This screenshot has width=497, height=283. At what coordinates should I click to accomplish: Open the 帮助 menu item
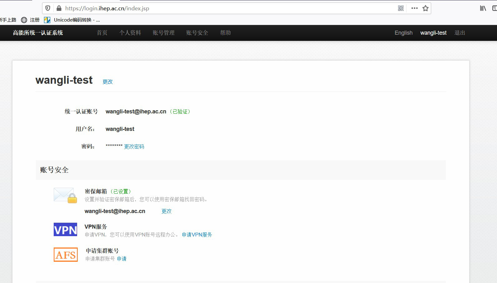(x=225, y=33)
